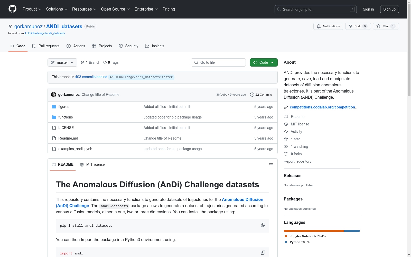The image size is (411, 257).
Task: Open the examples_andi.ipynb file
Action: coord(75,149)
